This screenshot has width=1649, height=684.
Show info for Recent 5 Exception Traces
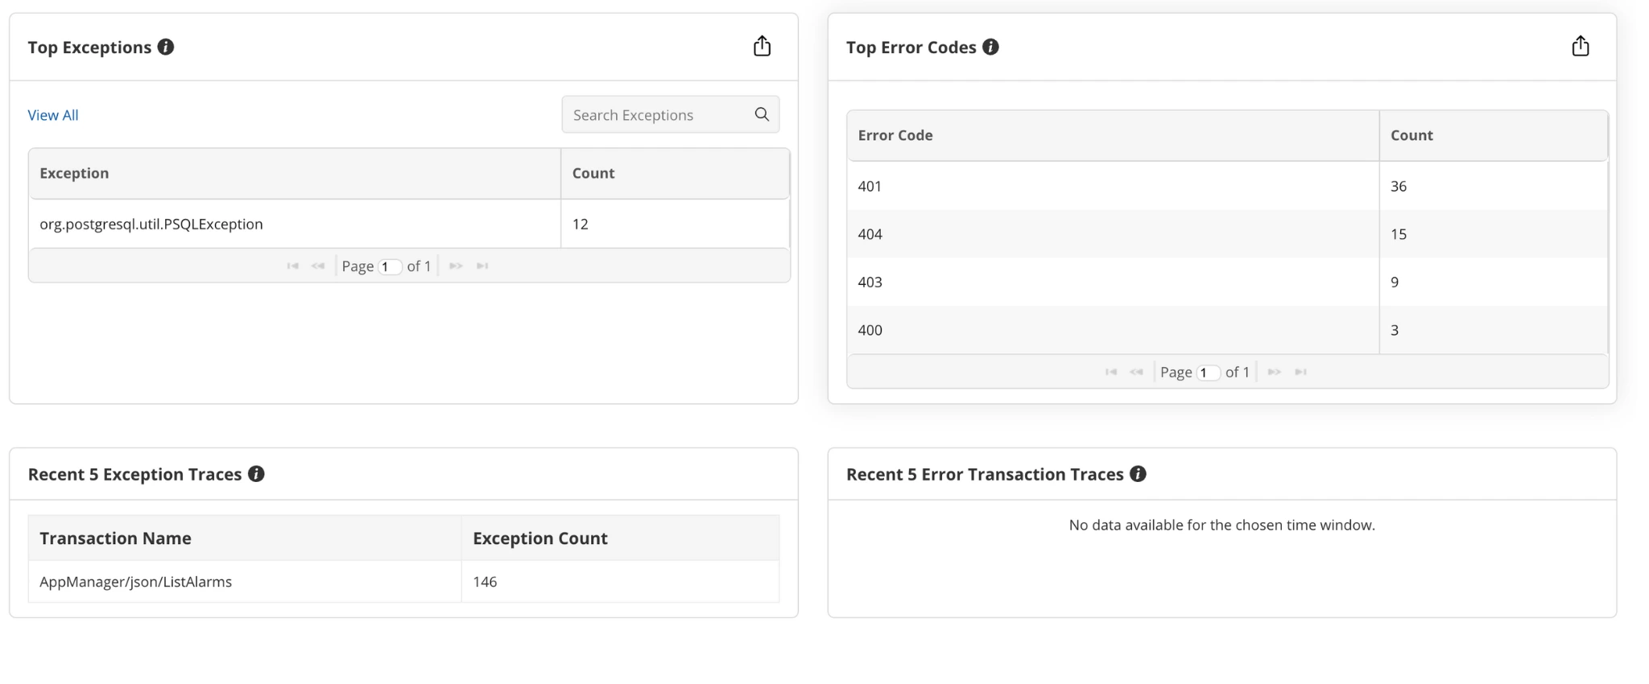click(x=256, y=474)
